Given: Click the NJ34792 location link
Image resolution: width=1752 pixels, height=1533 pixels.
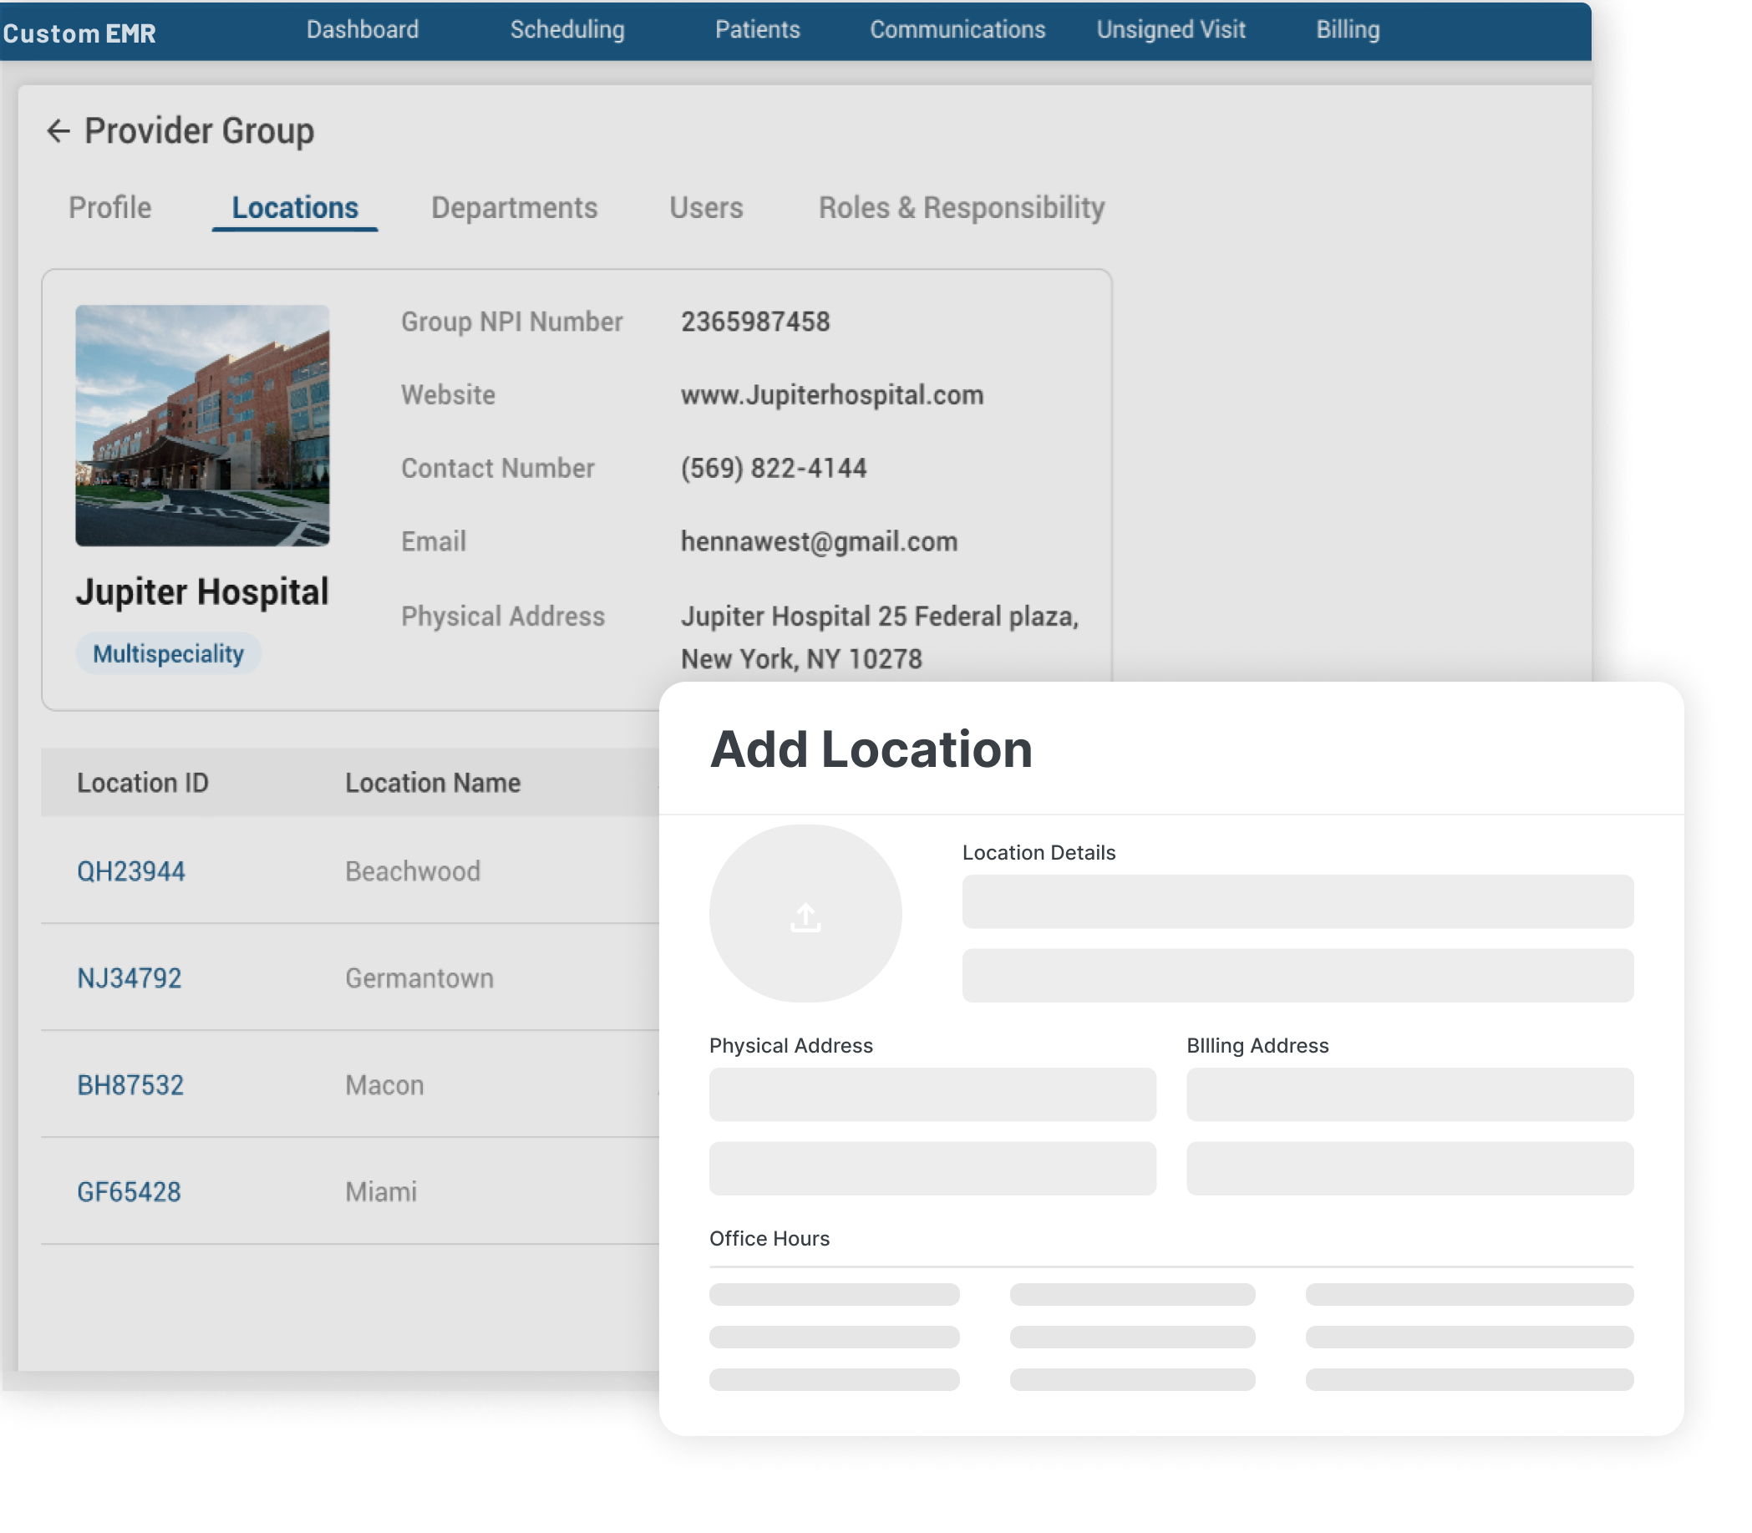Looking at the screenshot, I should point(129,977).
